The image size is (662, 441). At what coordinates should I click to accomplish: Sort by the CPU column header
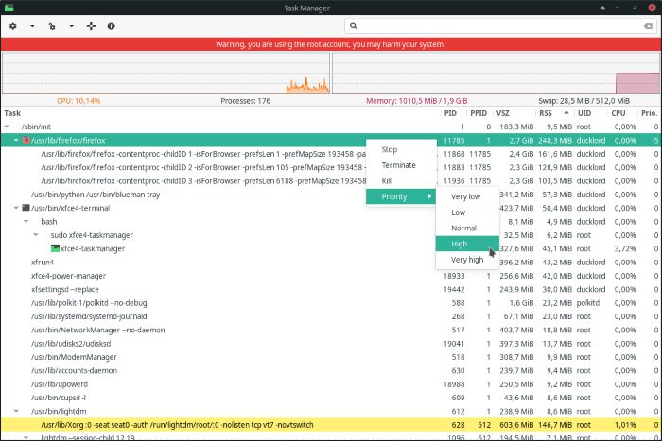point(622,113)
